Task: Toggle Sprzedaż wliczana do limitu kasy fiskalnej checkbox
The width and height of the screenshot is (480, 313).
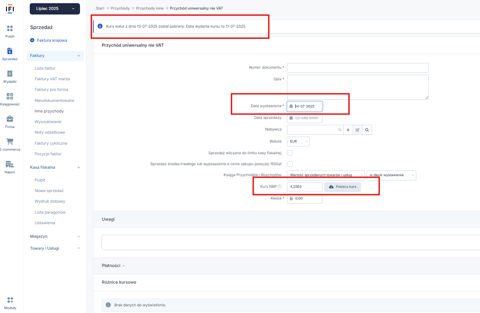Action: click(x=290, y=153)
